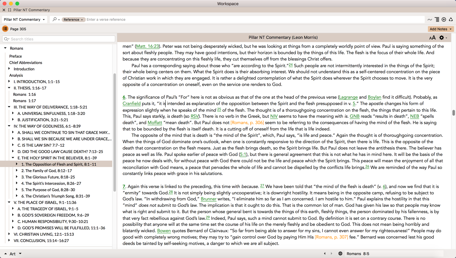This screenshot has width=456, height=258.
Task: Click the Search titles field
Action: coord(59,39)
